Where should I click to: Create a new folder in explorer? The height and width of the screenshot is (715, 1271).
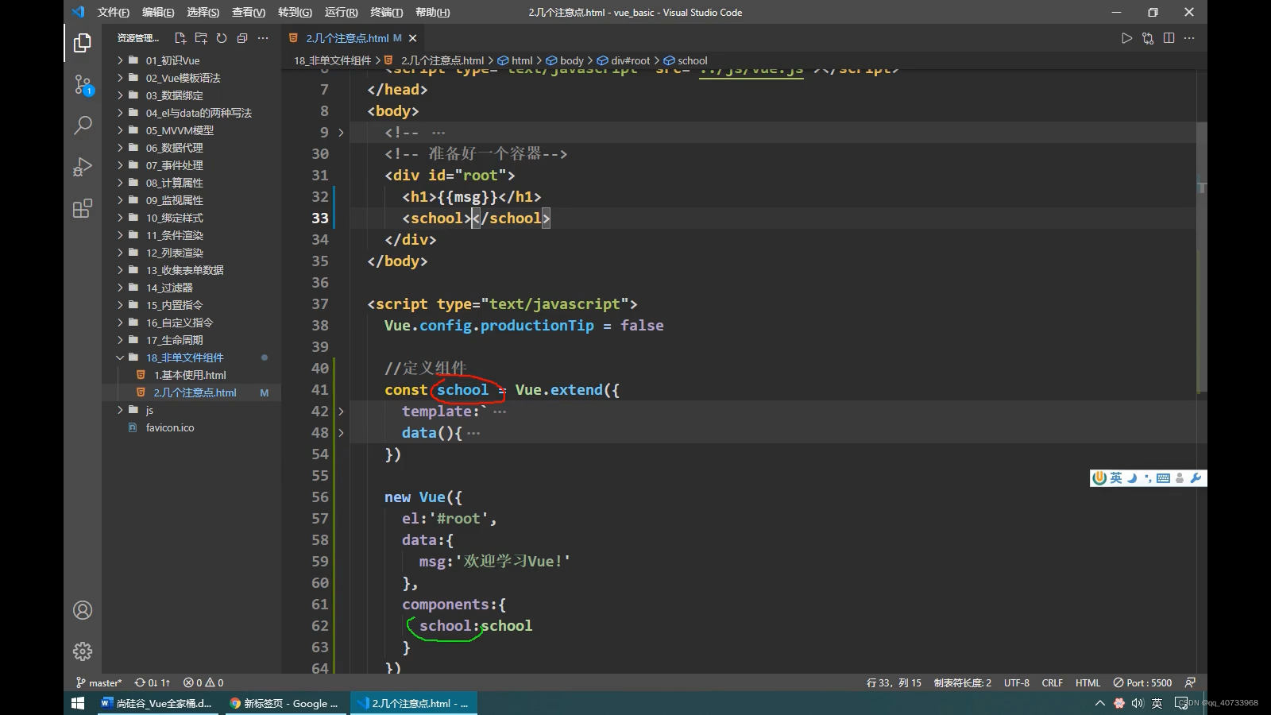pos(201,38)
